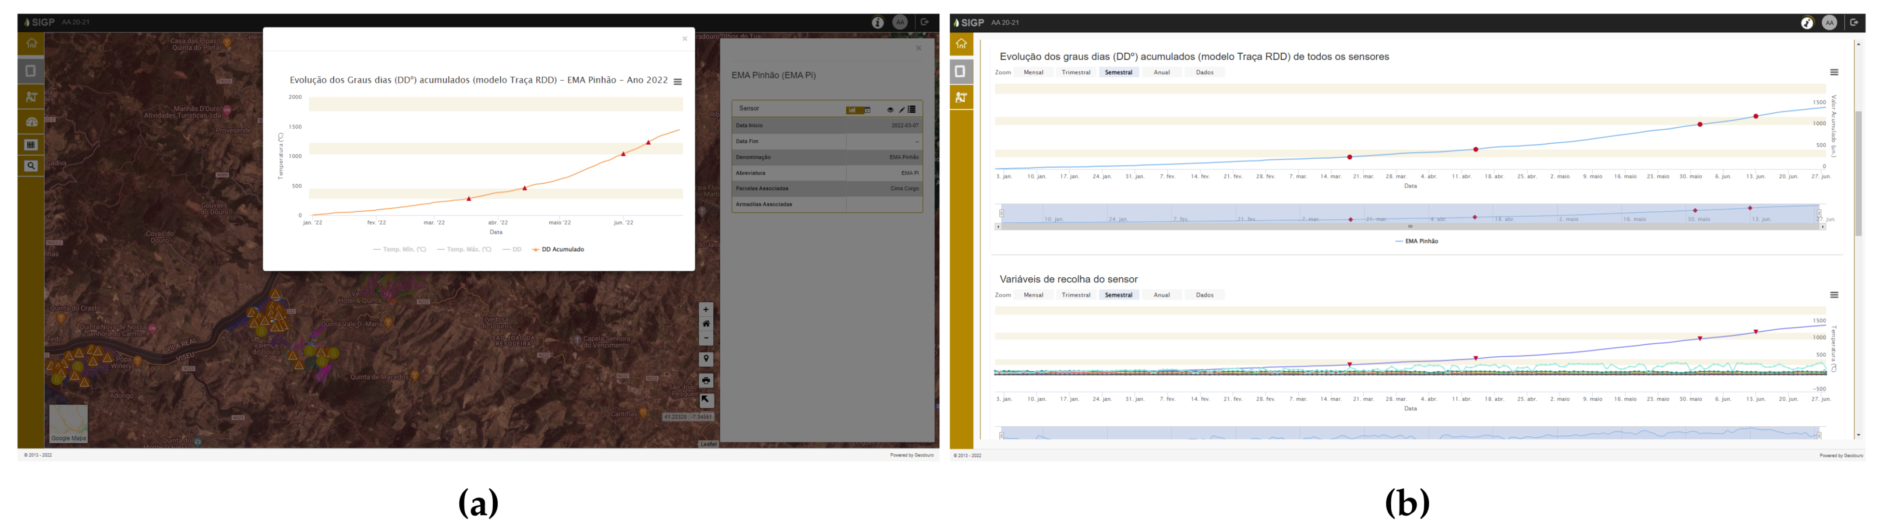The width and height of the screenshot is (1877, 525).
Task: Click the navigator's left handle under the 'todos os sensores' chart
Action: [x=1001, y=213]
